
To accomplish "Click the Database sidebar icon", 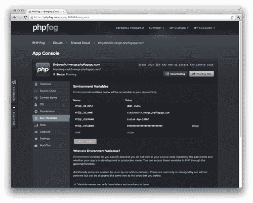I will pos(36,84).
